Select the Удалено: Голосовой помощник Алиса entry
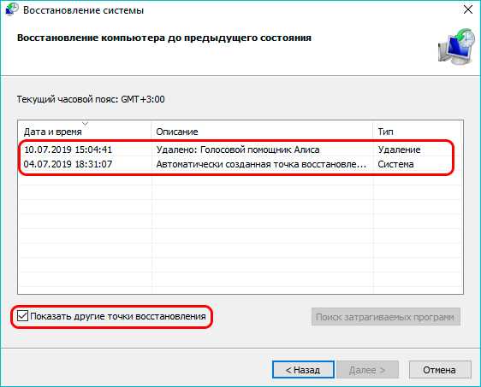This screenshot has width=481, height=387. pyautogui.click(x=238, y=150)
